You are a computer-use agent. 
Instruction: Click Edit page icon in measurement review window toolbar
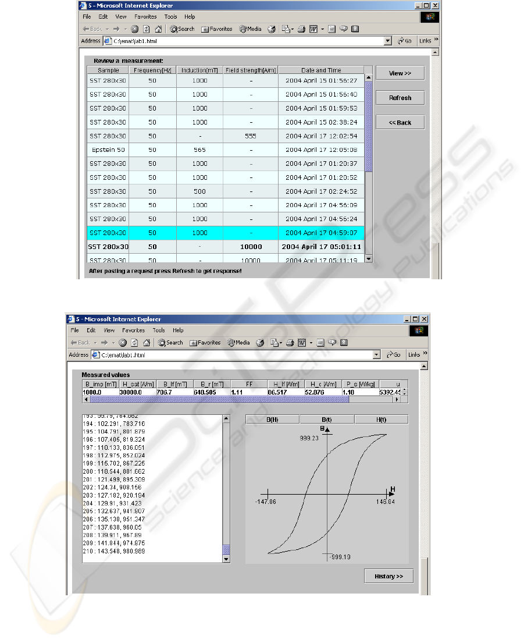point(313,29)
